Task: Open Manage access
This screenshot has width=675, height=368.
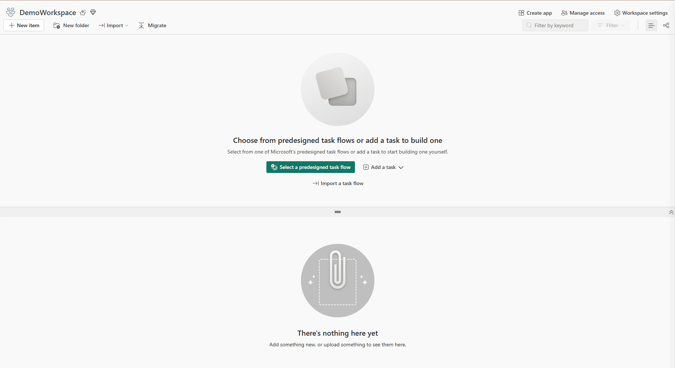Action: (x=583, y=13)
